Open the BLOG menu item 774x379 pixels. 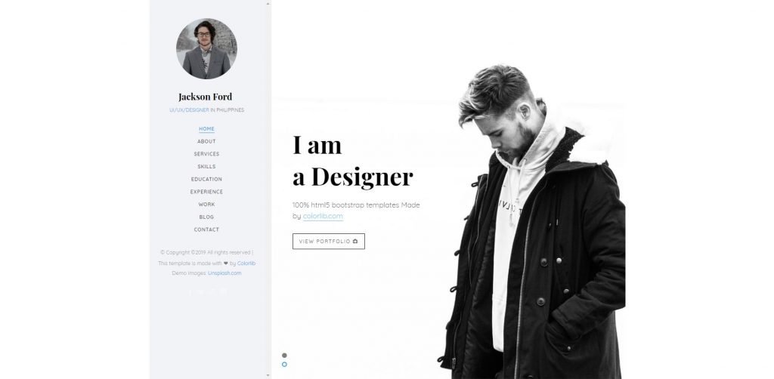pyautogui.click(x=206, y=217)
